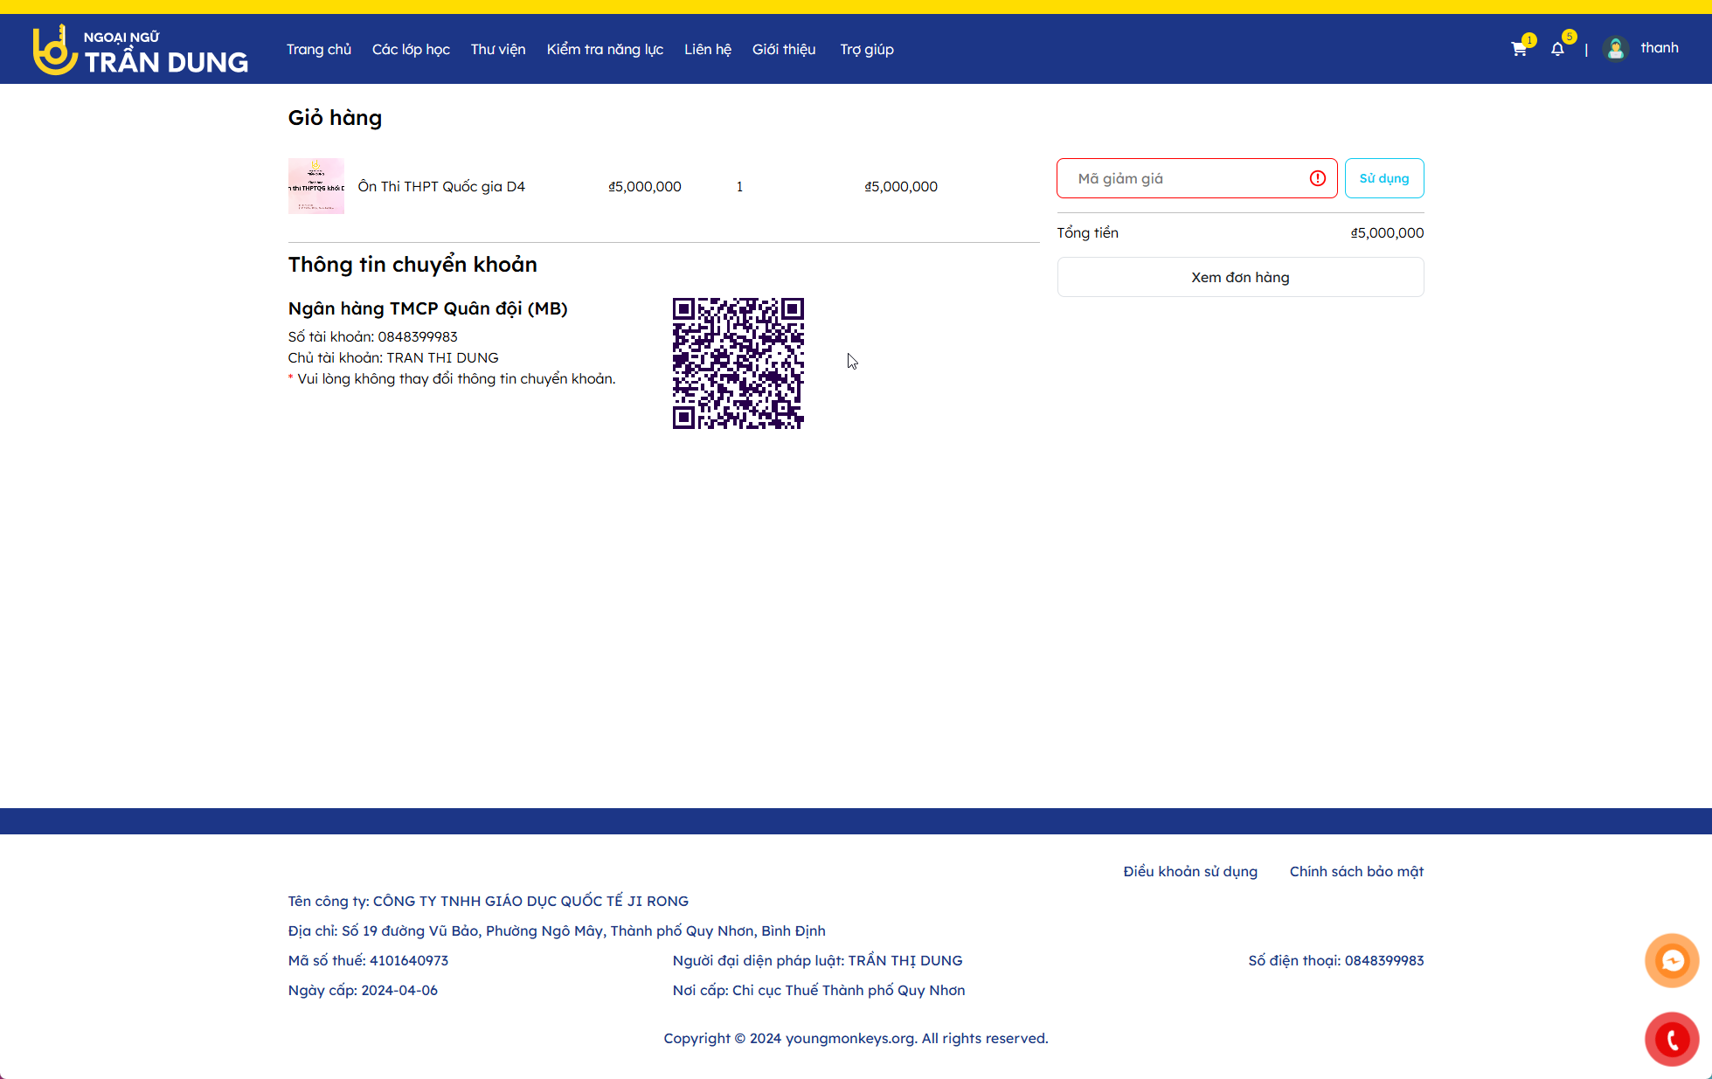Click the thanh username
This screenshot has height=1079, width=1712.
coord(1660,48)
